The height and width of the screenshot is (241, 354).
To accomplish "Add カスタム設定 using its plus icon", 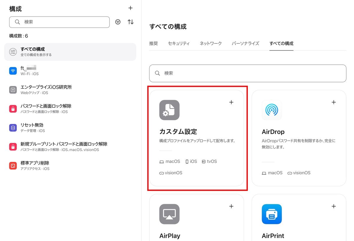I will 231,102.
